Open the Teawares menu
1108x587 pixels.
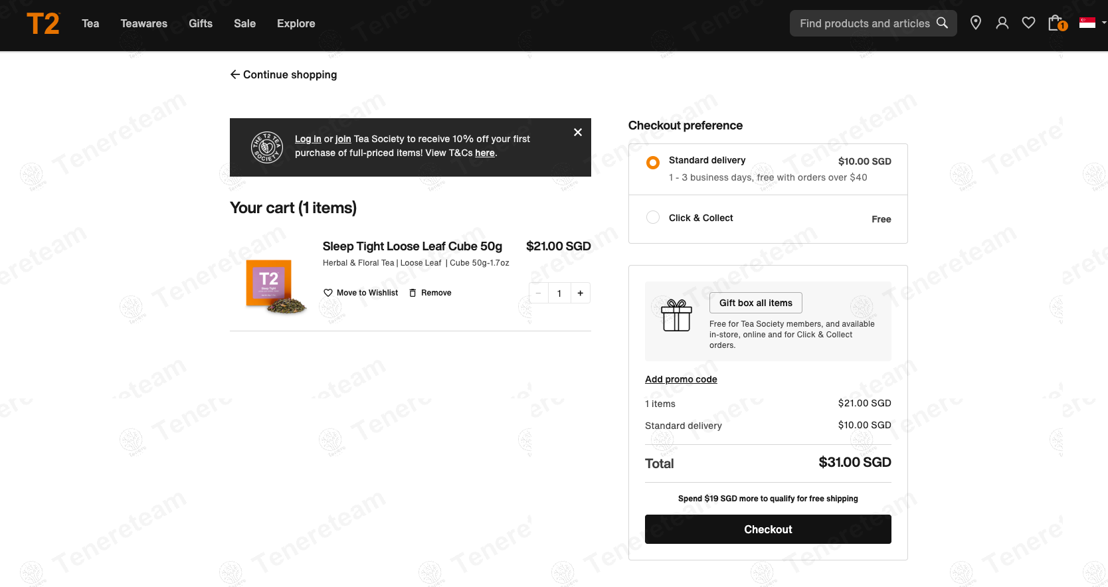click(x=143, y=24)
